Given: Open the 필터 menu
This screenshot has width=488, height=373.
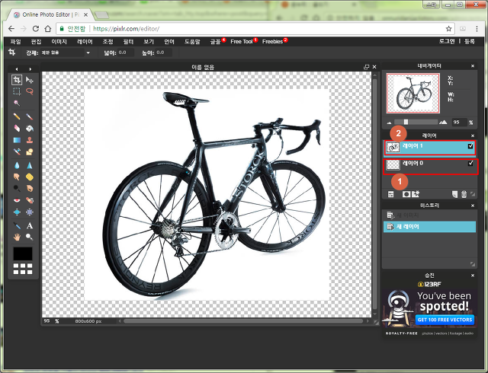Looking at the screenshot, I should pos(128,42).
